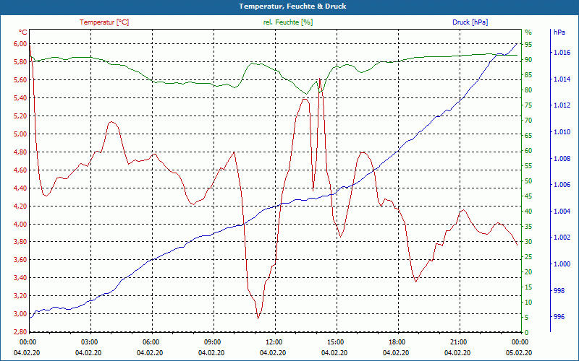Click the 60 humidity axis value

coord(528,151)
